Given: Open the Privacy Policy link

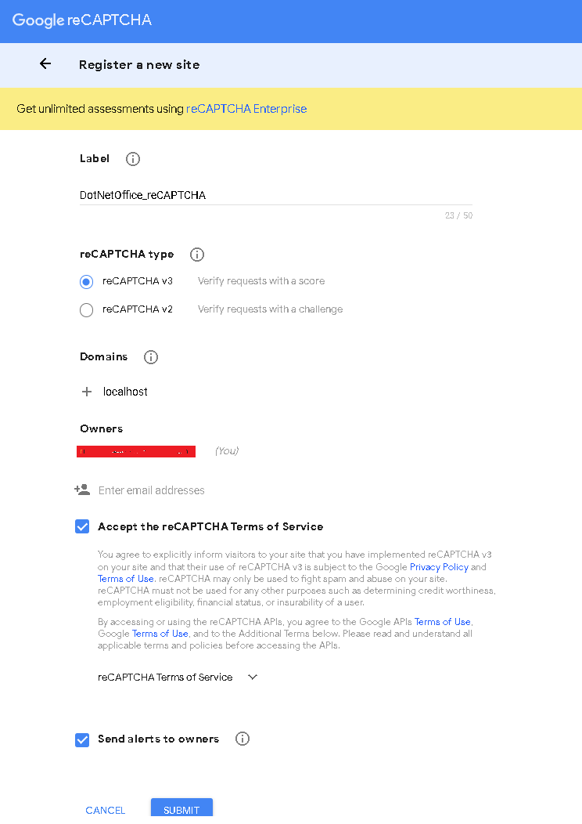Looking at the screenshot, I should tap(439, 567).
